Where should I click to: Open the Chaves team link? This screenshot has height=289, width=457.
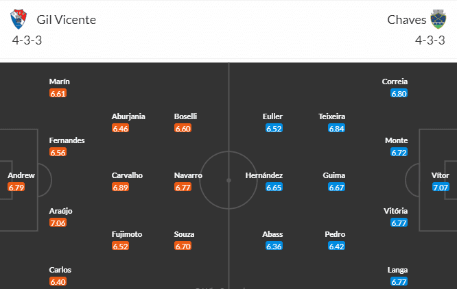405,19
